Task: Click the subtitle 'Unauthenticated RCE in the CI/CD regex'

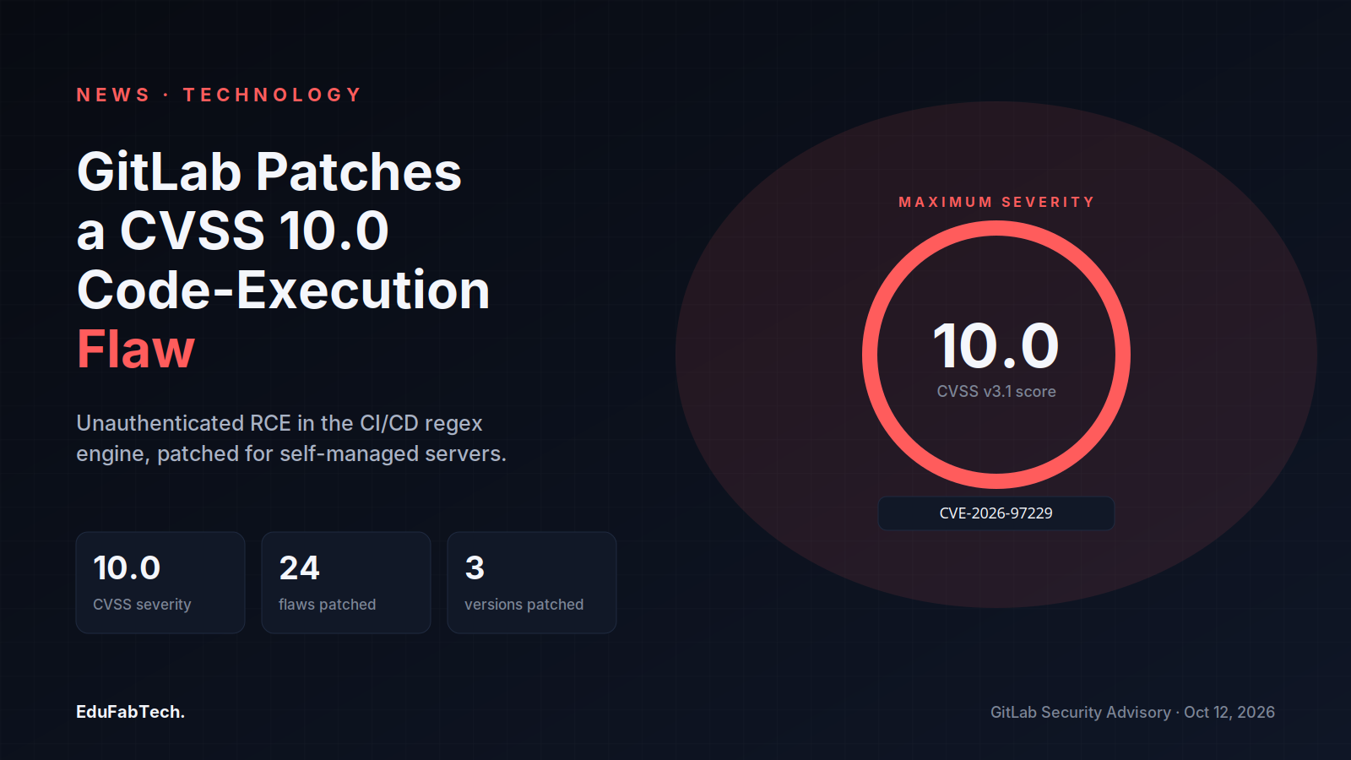Action: point(279,423)
